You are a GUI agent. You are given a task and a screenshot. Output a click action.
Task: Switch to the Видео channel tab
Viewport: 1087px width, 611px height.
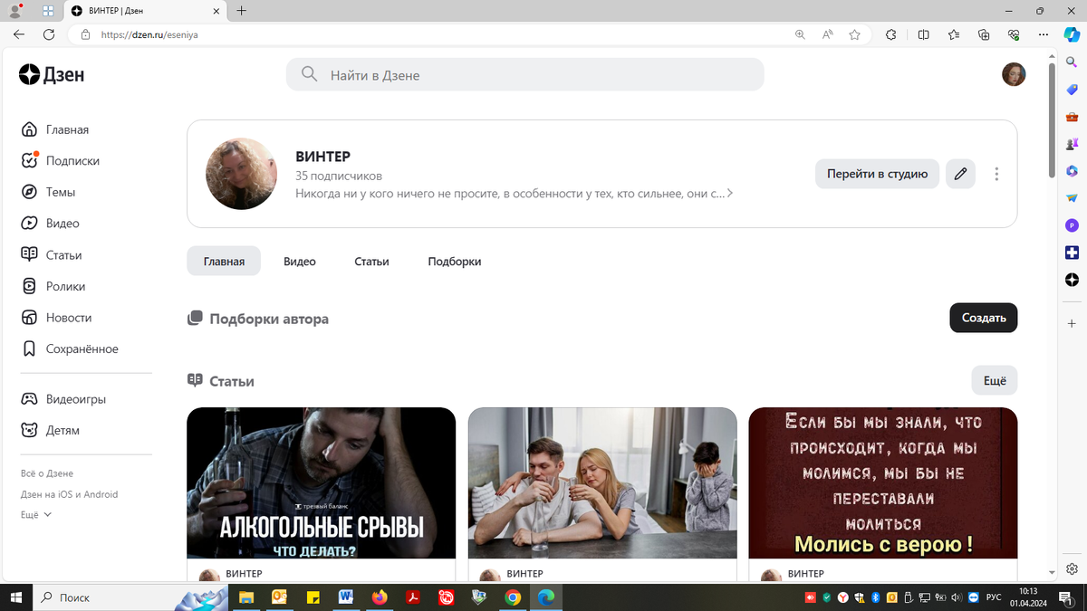300,261
